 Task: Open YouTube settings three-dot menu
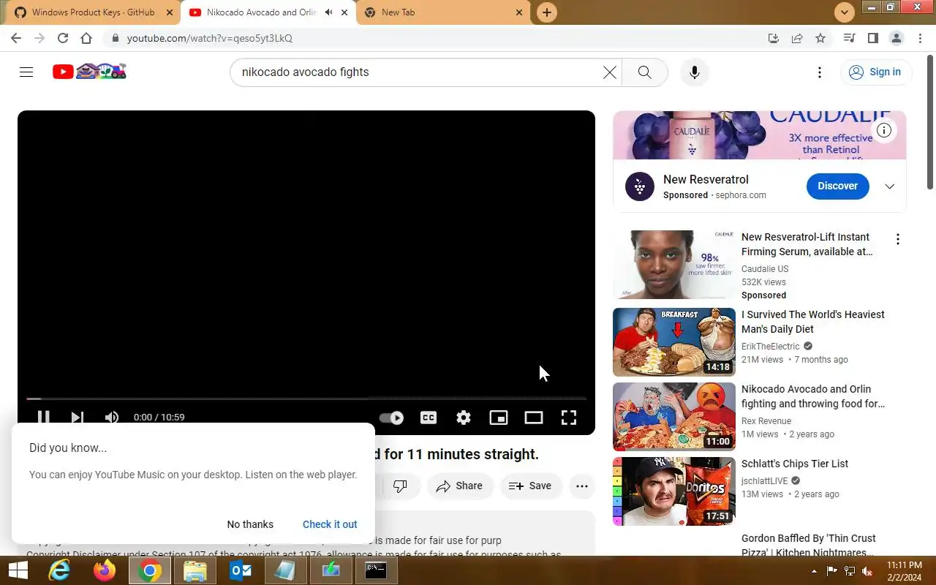pyautogui.click(x=820, y=72)
